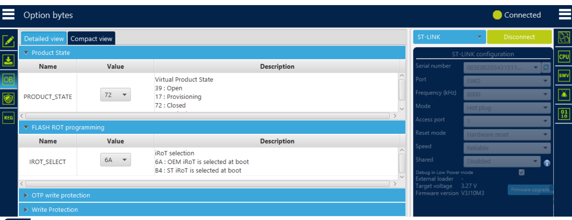Open the SWV viewer icon

[564, 76]
